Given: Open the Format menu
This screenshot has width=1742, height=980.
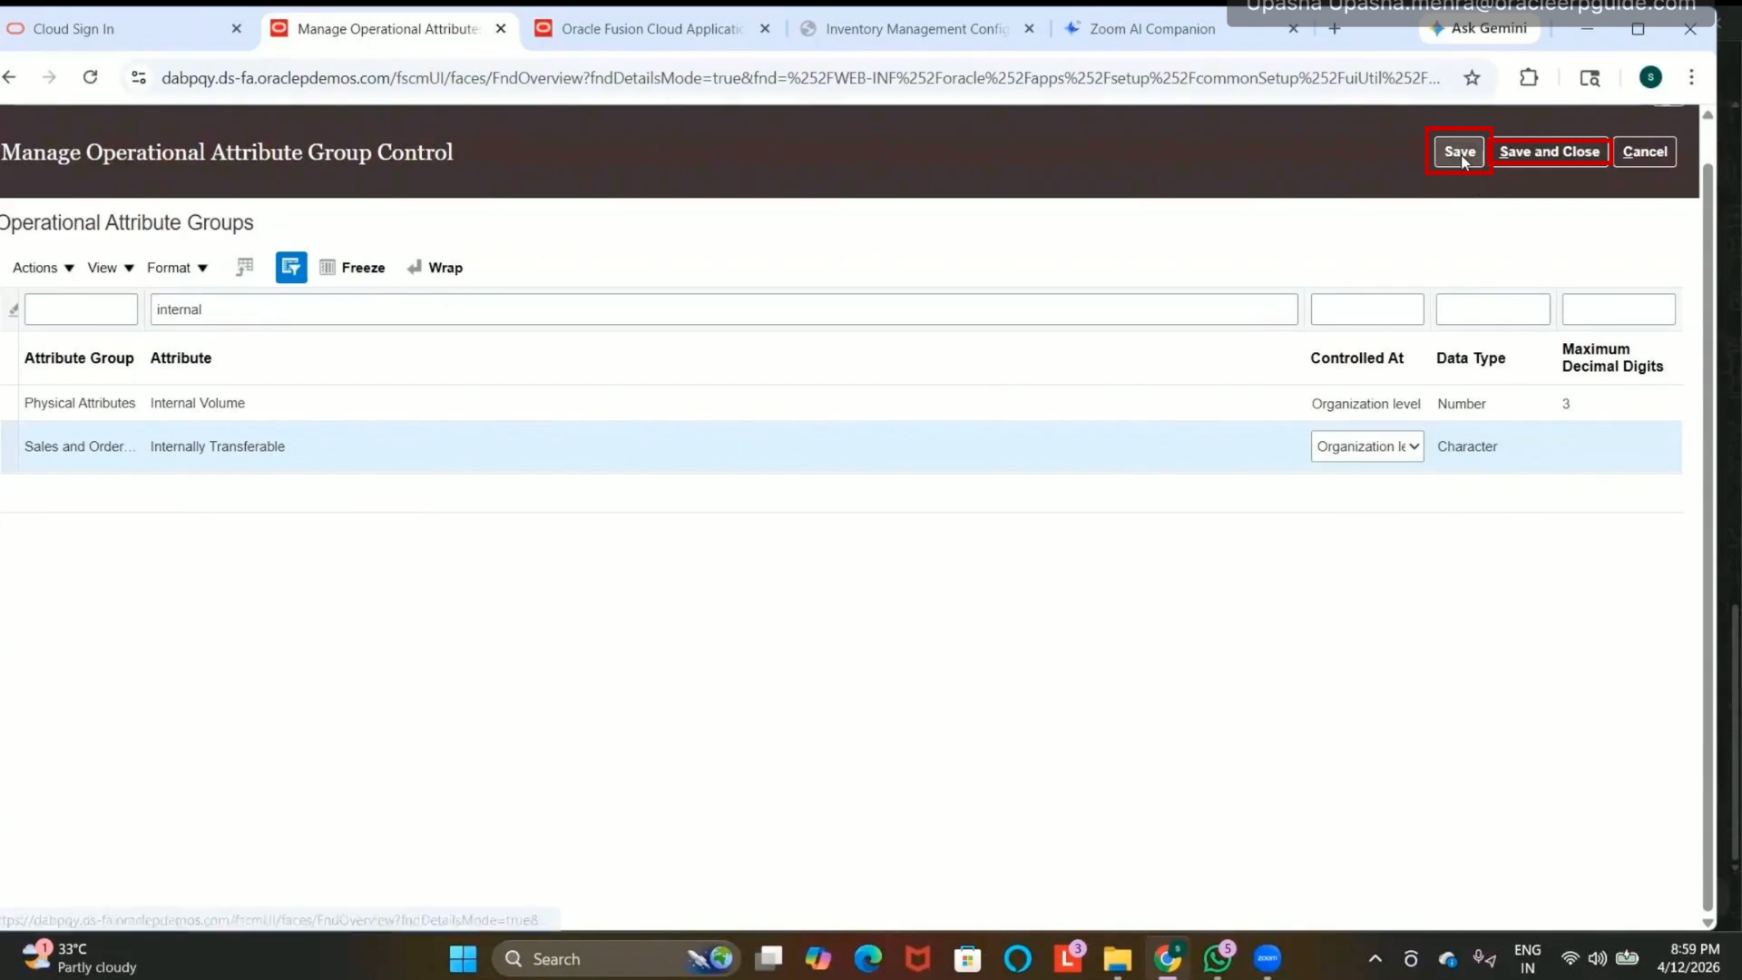Looking at the screenshot, I should pyautogui.click(x=177, y=268).
